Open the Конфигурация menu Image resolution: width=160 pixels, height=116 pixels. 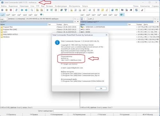61,6
